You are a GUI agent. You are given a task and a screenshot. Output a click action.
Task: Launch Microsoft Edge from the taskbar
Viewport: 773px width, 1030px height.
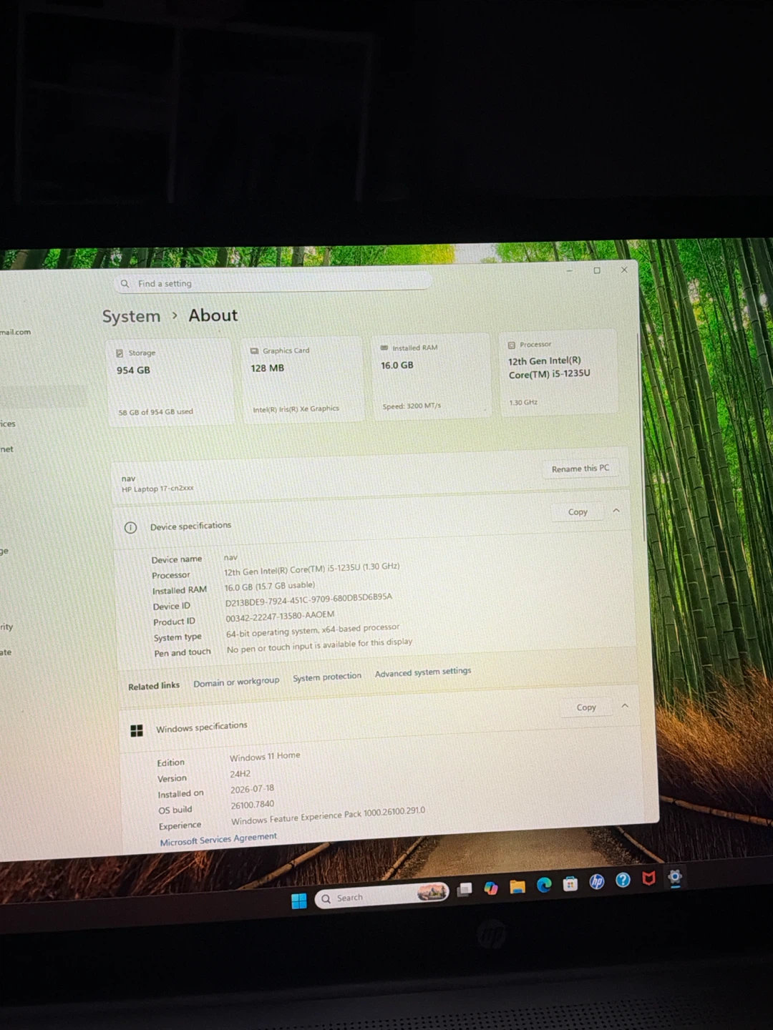(x=544, y=885)
